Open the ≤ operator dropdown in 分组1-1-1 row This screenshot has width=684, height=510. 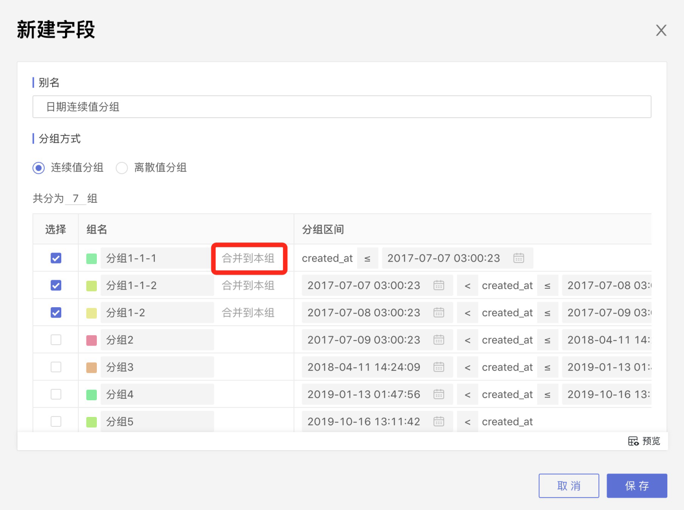coord(367,258)
